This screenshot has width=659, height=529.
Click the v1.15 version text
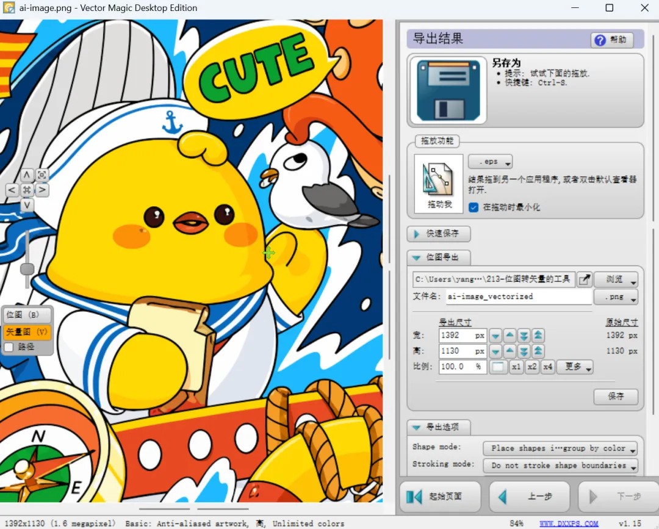click(630, 524)
